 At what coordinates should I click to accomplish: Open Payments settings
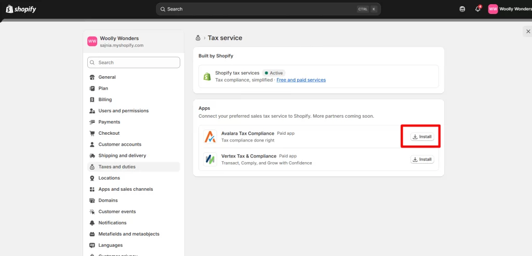tap(134, 122)
